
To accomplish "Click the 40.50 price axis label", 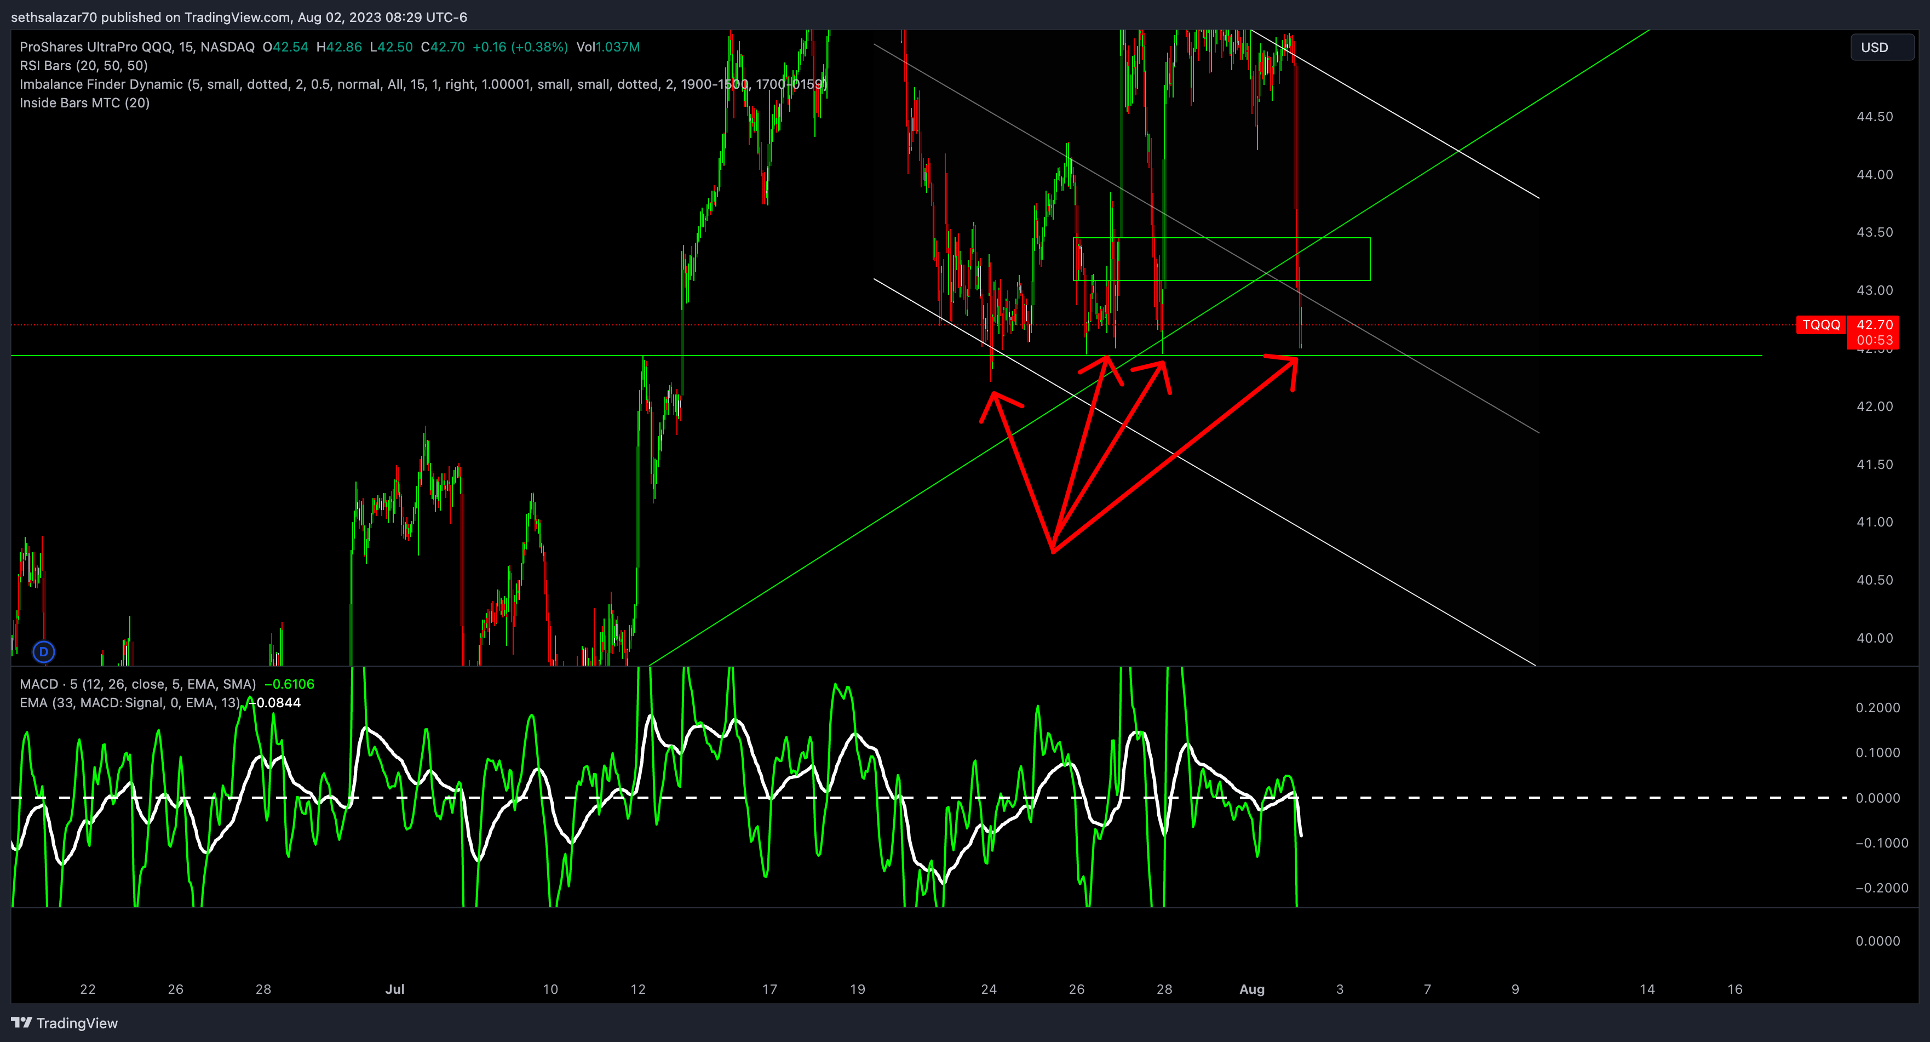I will [x=1874, y=580].
